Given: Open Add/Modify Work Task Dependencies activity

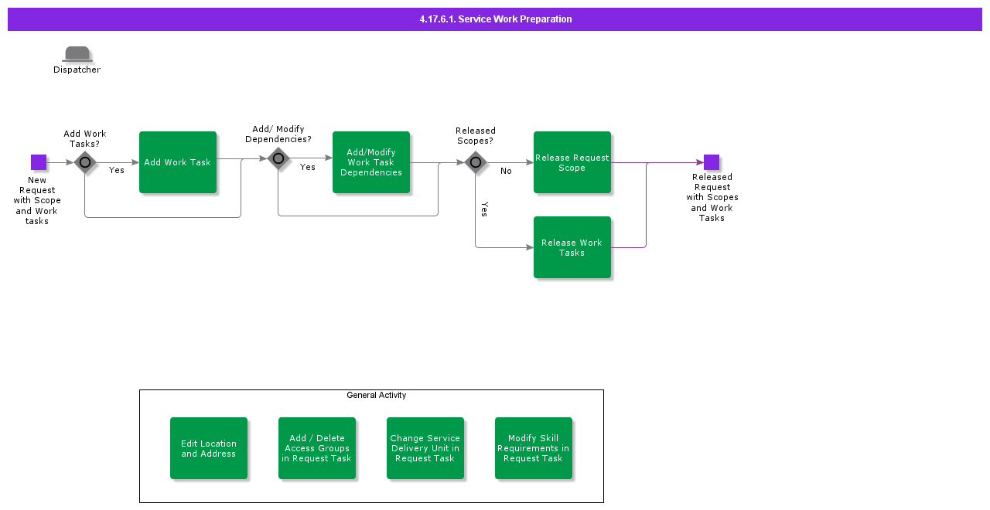Looking at the screenshot, I should click(x=371, y=162).
